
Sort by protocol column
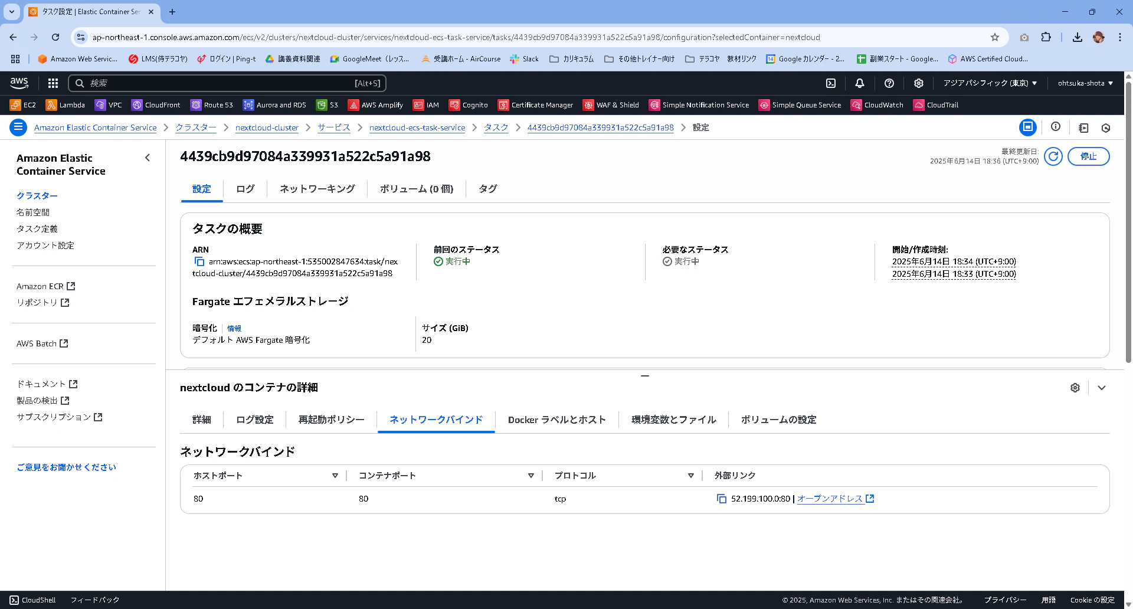click(x=690, y=476)
